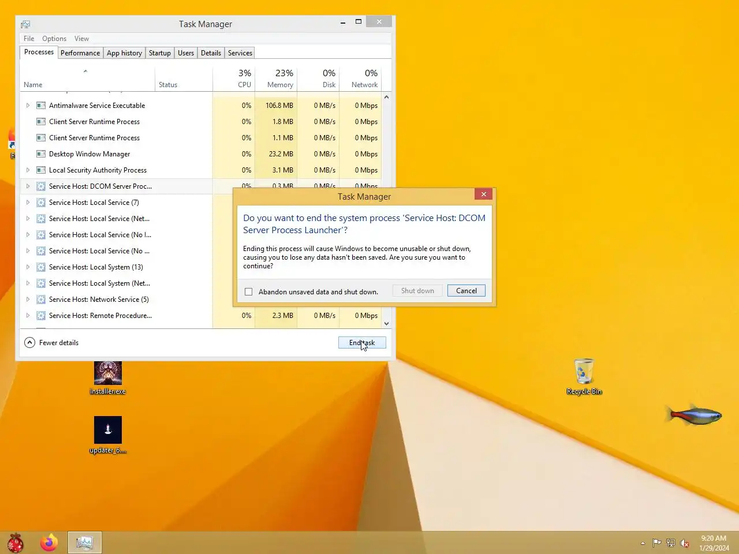The width and height of the screenshot is (739, 554).
Task: Switch to the Users tab
Action: [x=186, y=53]
